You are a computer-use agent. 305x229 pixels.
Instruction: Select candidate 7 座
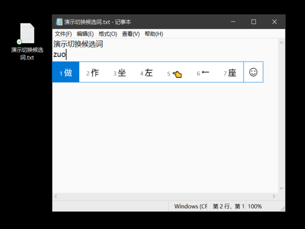click(230, 73)
